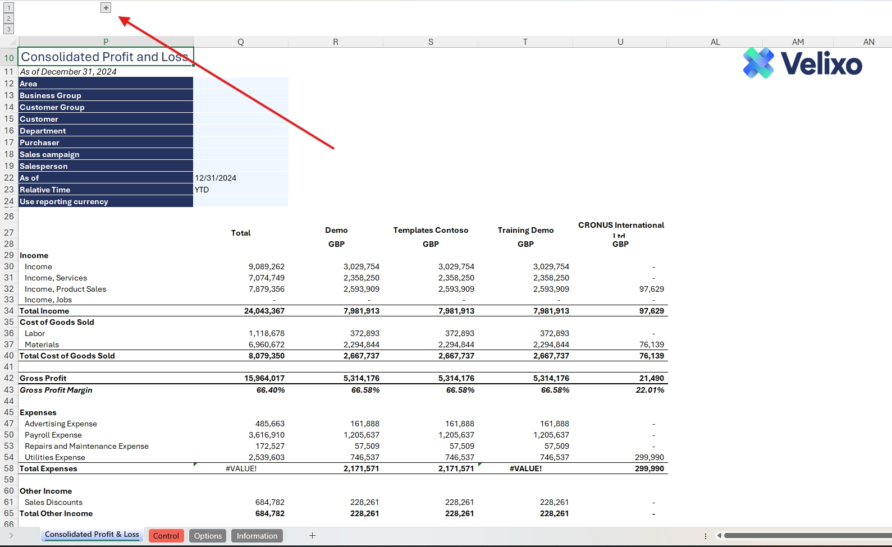Image resolution: width=892 pixels, height=547 pixels.
Task: Select outline level 2 button
Action: coord(8,19)
